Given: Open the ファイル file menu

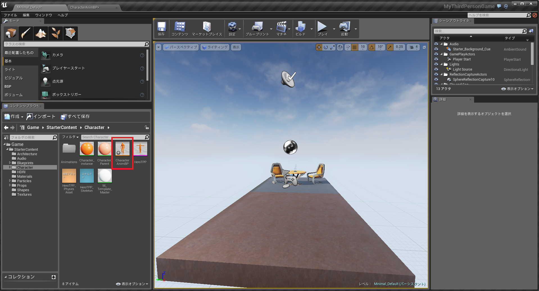Looking at the screenshot, I should pyautogui.click(x=10, y=15).
